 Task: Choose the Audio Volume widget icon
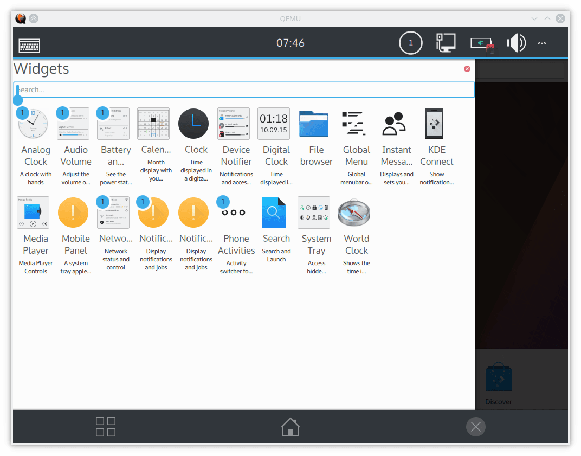[x=73, y=124]
